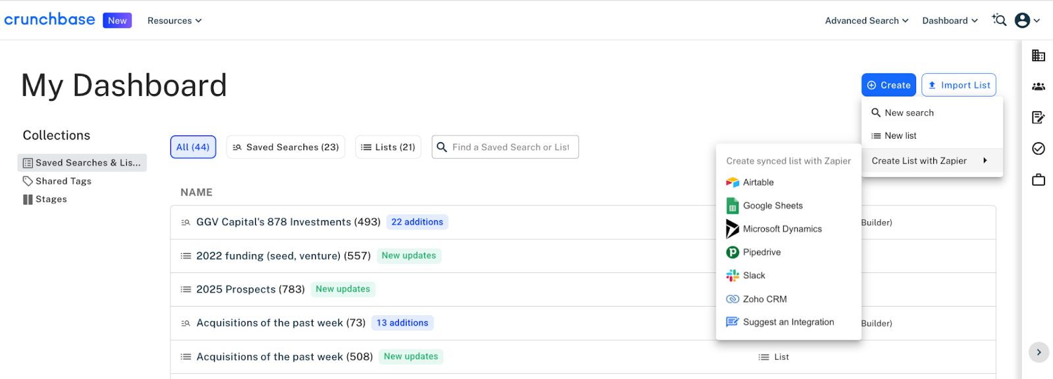Open the Dashboard dropdown
The width and height of the screenshot is (1053, 379).
[x=950, y=20]
